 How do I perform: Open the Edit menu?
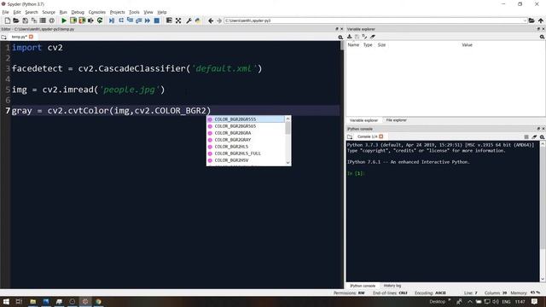click(17, 12)
